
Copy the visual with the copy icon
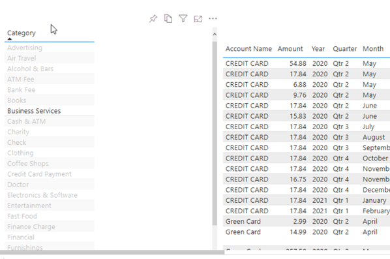point(168,19)
